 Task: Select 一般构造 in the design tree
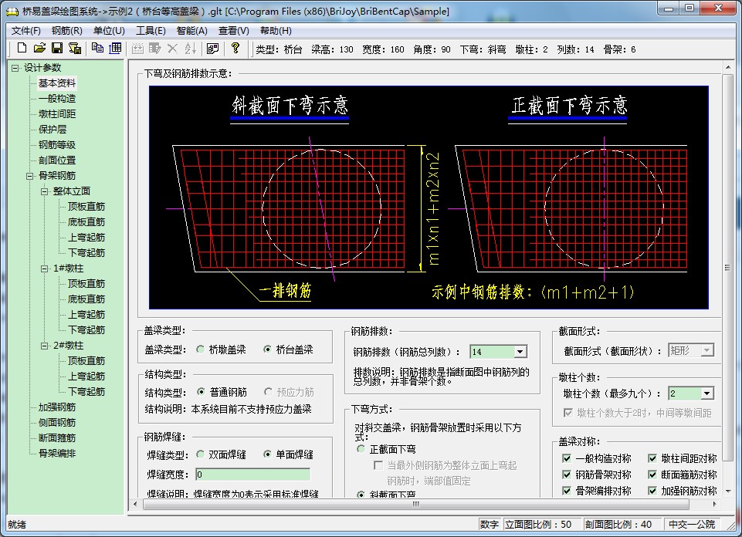57,98
